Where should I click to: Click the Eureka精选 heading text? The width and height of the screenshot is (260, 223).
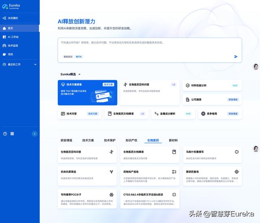click(x=68, y=74)
